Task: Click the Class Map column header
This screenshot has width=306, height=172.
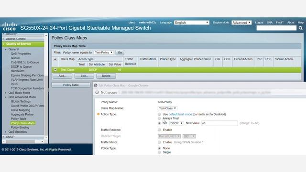Action: 67,59
